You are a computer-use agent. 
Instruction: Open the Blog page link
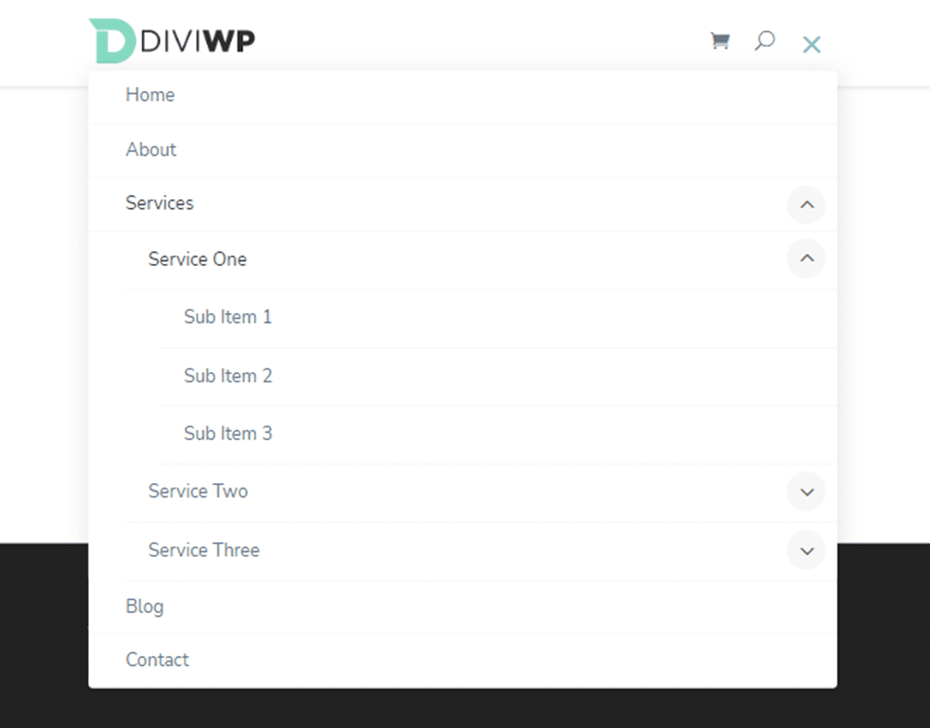(145, 606)
